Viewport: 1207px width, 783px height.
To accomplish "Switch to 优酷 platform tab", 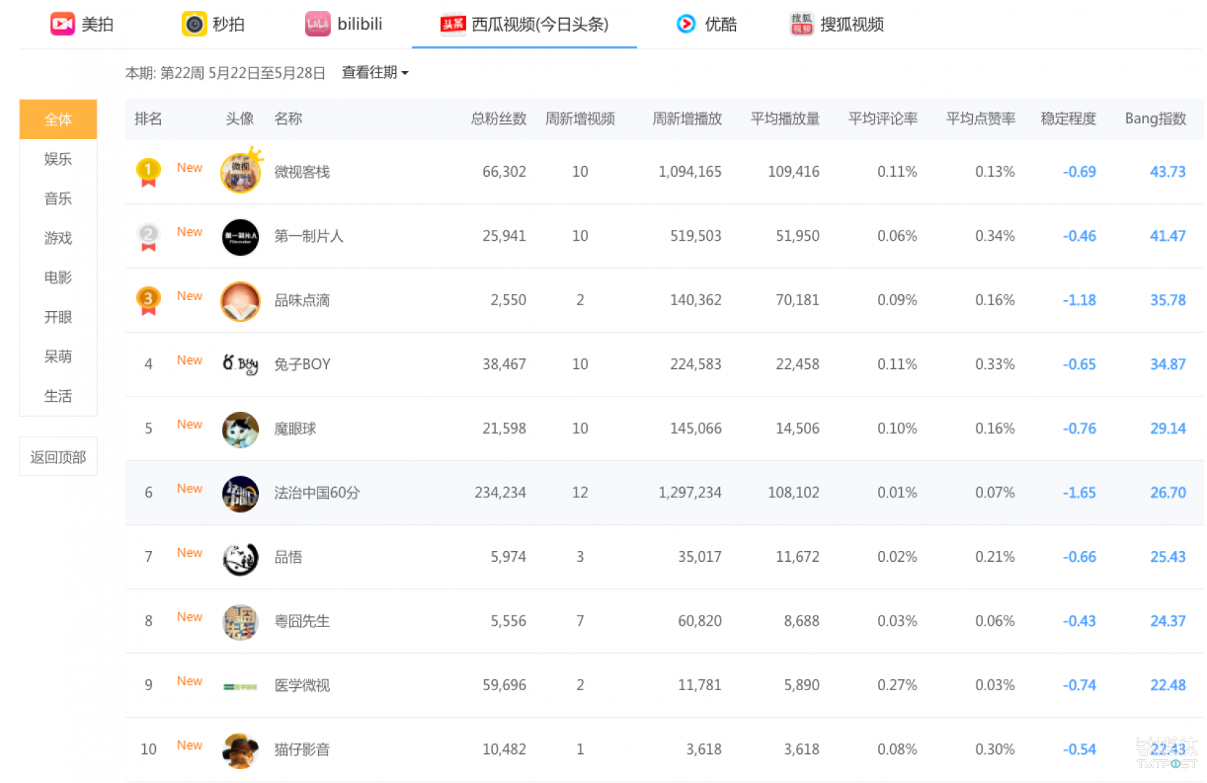I will 706,24.
